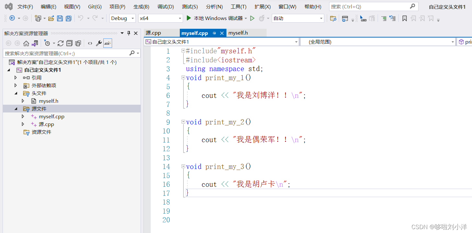
Task: Click the Collapse All icon in Solution Explorer
Action: [x=69, y=43]
